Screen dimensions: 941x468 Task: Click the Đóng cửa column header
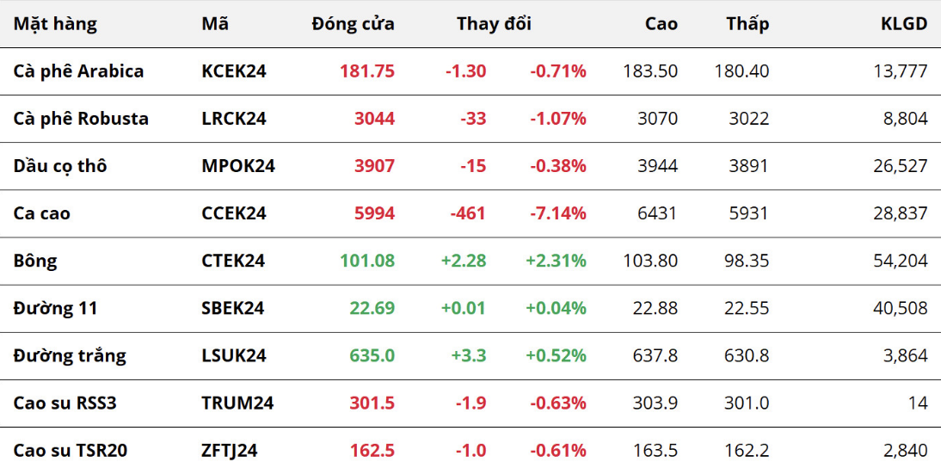click(353, 24)
